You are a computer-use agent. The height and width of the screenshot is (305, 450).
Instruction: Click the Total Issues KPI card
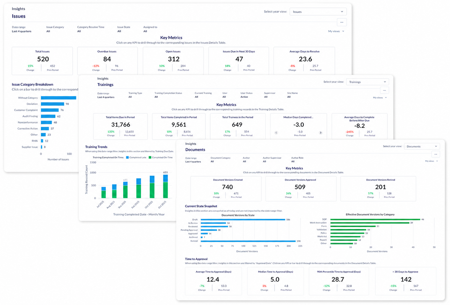(42, 61)
